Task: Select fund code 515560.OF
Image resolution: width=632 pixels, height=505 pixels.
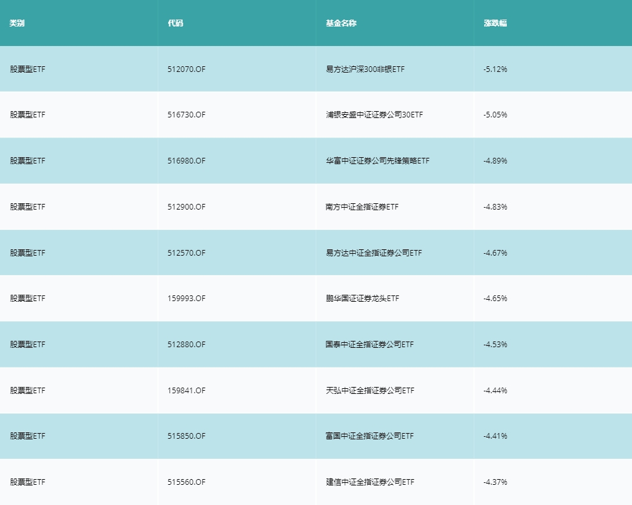Action: coord(186,482)
